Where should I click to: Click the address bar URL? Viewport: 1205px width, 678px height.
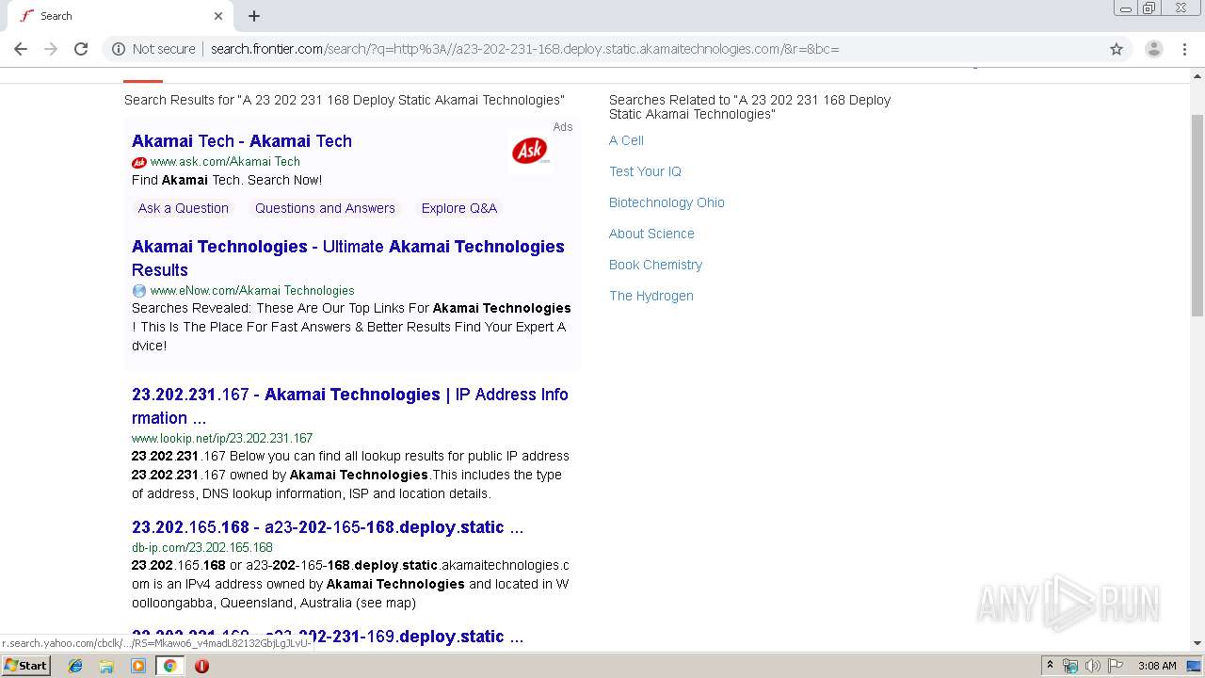click(x=524, y=49)
